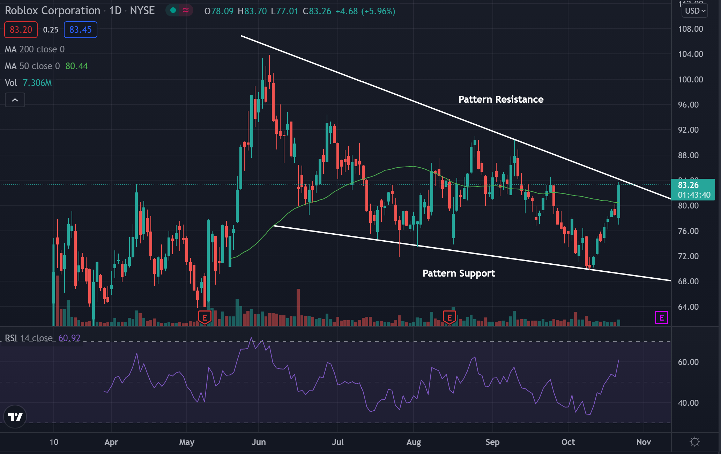Click the May earnings E marker

pos(205,317)
